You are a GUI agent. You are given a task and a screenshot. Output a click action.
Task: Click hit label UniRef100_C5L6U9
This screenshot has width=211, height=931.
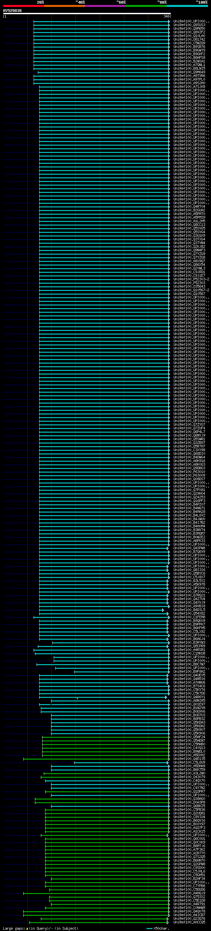(x=189, y=763)
